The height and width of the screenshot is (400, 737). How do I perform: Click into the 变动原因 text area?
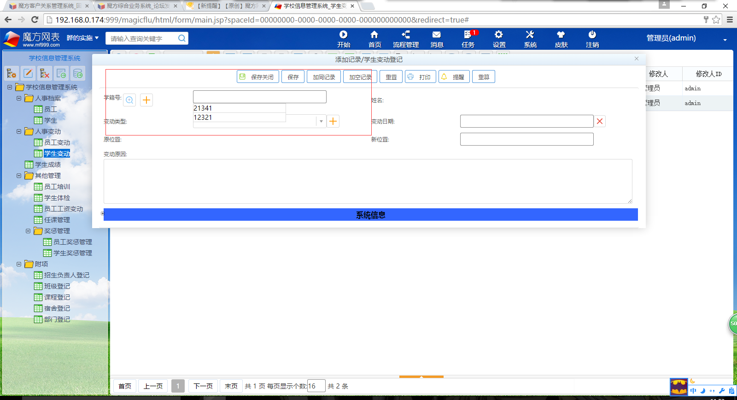click(368, 181)
